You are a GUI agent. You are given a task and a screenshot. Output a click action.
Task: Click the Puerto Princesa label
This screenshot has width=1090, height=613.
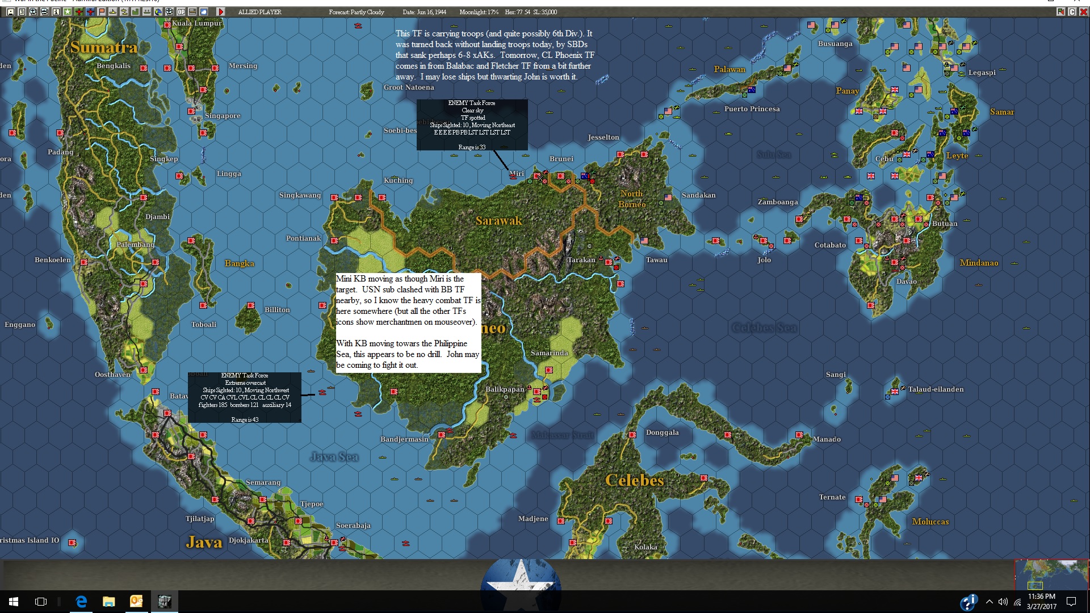(x=752, y=109)
